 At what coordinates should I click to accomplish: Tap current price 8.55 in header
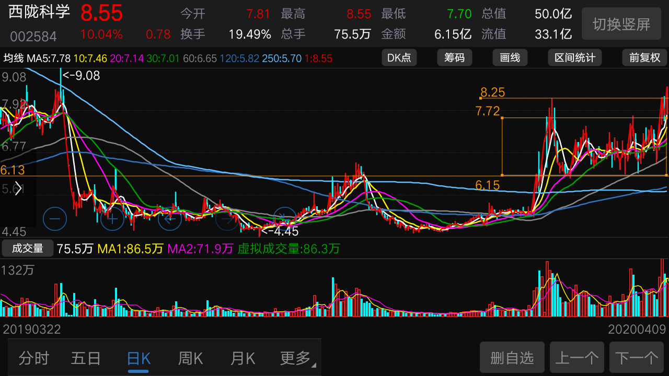101,13
